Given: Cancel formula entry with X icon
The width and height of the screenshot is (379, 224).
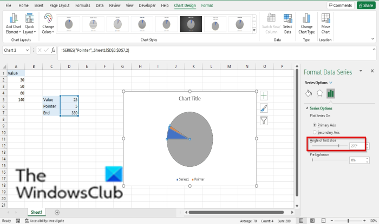Looking at the screenshot, I should 40,50.
